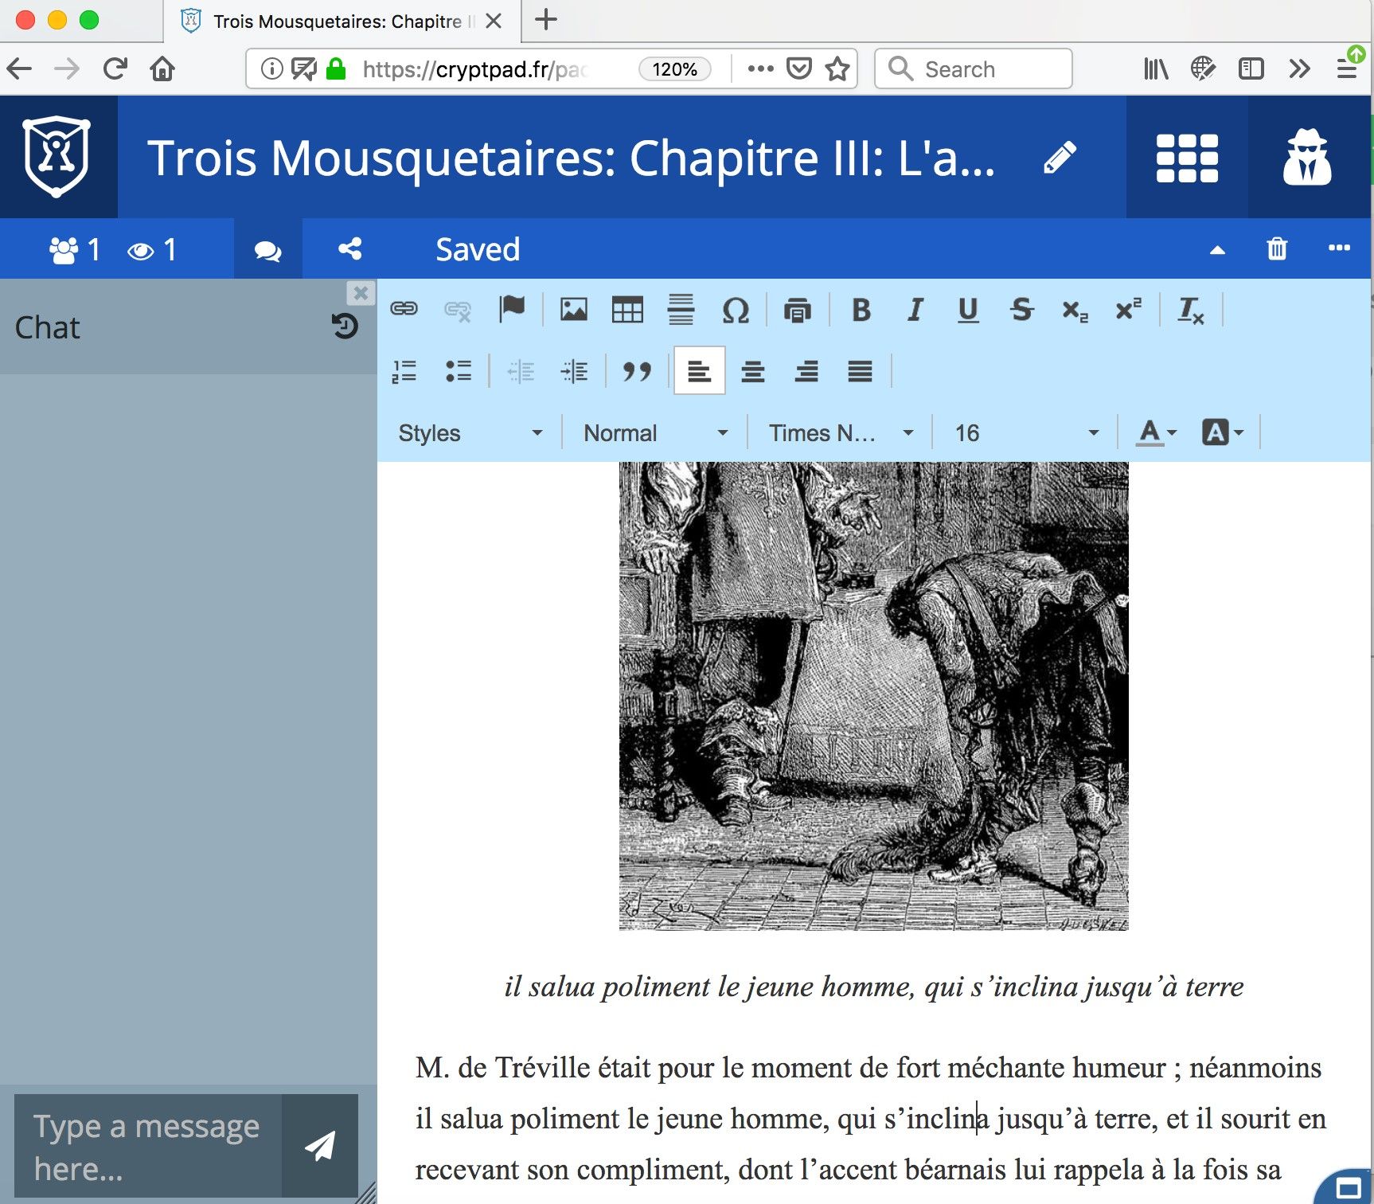Click the musketeer illustration image

873,695
